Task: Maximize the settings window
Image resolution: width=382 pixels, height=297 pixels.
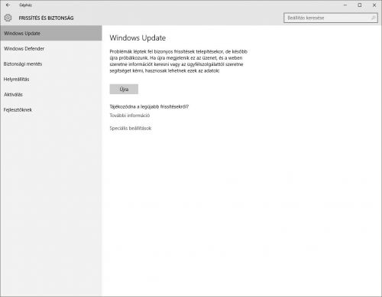Action: pos(360,5)
